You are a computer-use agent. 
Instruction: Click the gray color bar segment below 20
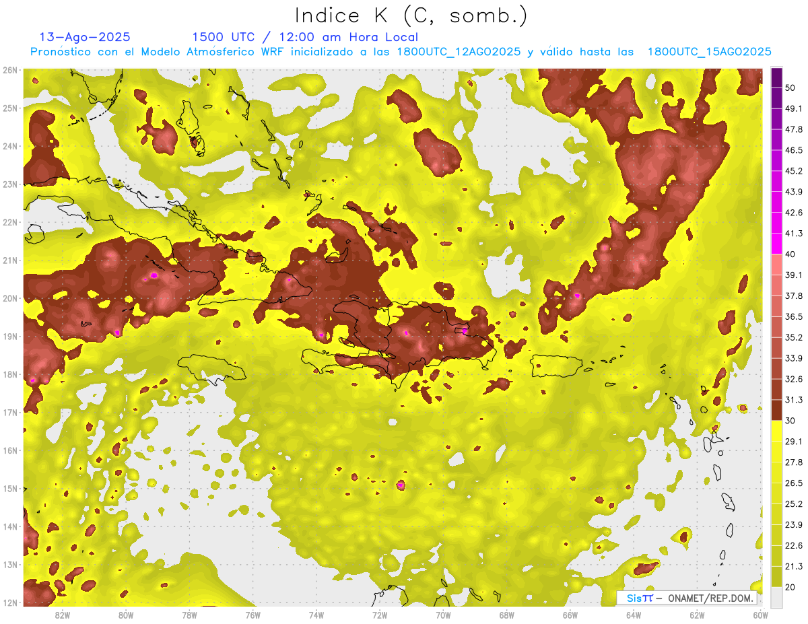pos(776,597)
